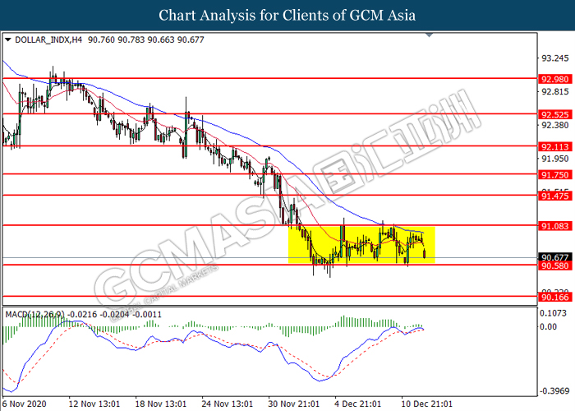Select the 91.475 price level label
This screenshot has height=411, width=575.
(x=554, y=196)
